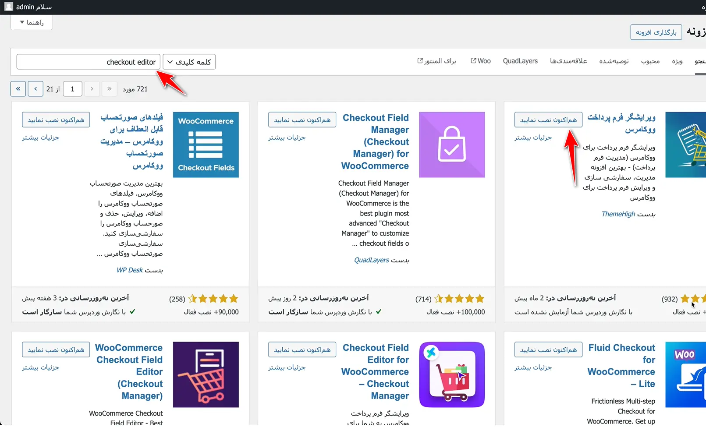Click the compatibility checkmark under QuadLayers plugin
Viewport: 706px width, 427px height.
click(x=379, y=312)
